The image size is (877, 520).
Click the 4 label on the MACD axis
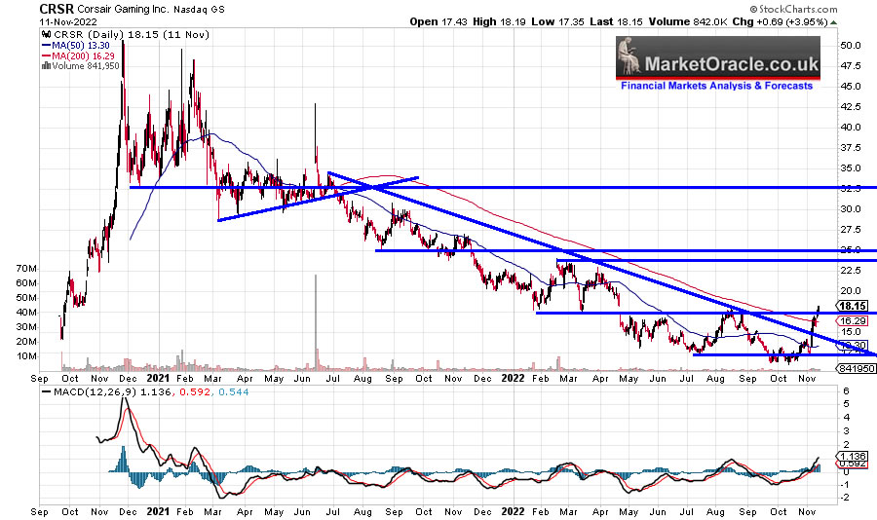coord(846,418)
